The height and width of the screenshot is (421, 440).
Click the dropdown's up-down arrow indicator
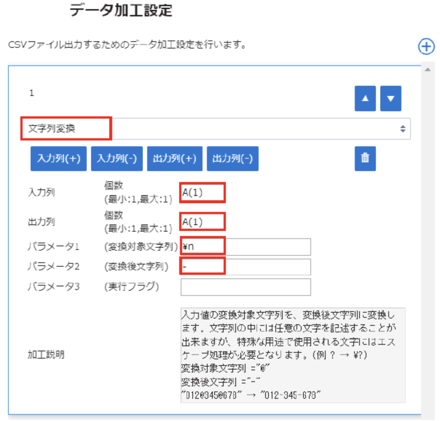tap(402, 129)
